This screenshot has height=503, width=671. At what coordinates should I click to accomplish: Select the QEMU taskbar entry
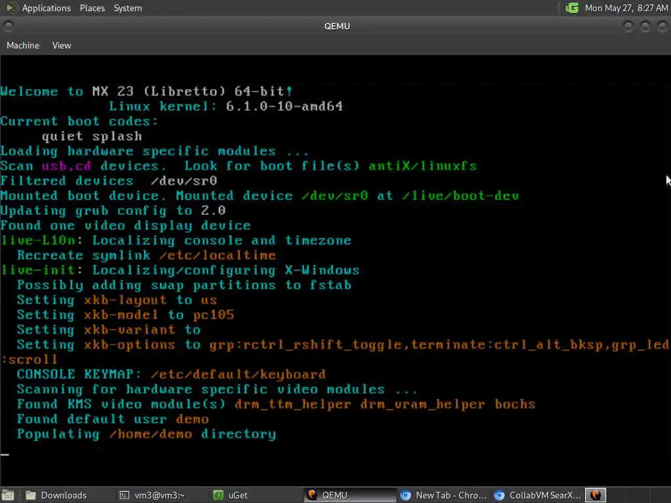point(350,495)
